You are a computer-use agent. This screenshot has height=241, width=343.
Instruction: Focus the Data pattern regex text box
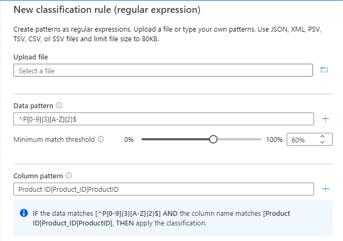point(163,119)
